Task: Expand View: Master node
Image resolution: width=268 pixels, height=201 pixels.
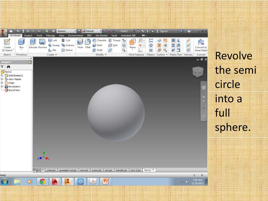Action: [2, 79]
